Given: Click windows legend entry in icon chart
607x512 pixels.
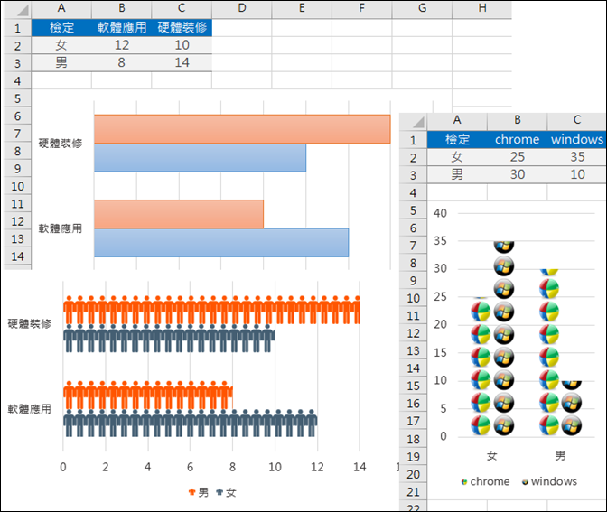Looking at the screenshot, I should [x=549, y=481].
